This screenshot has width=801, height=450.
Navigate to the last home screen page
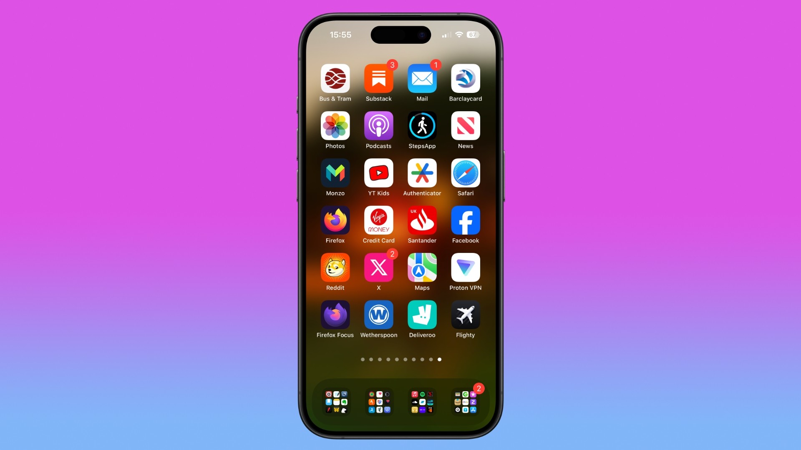click(x=439, y=359)
